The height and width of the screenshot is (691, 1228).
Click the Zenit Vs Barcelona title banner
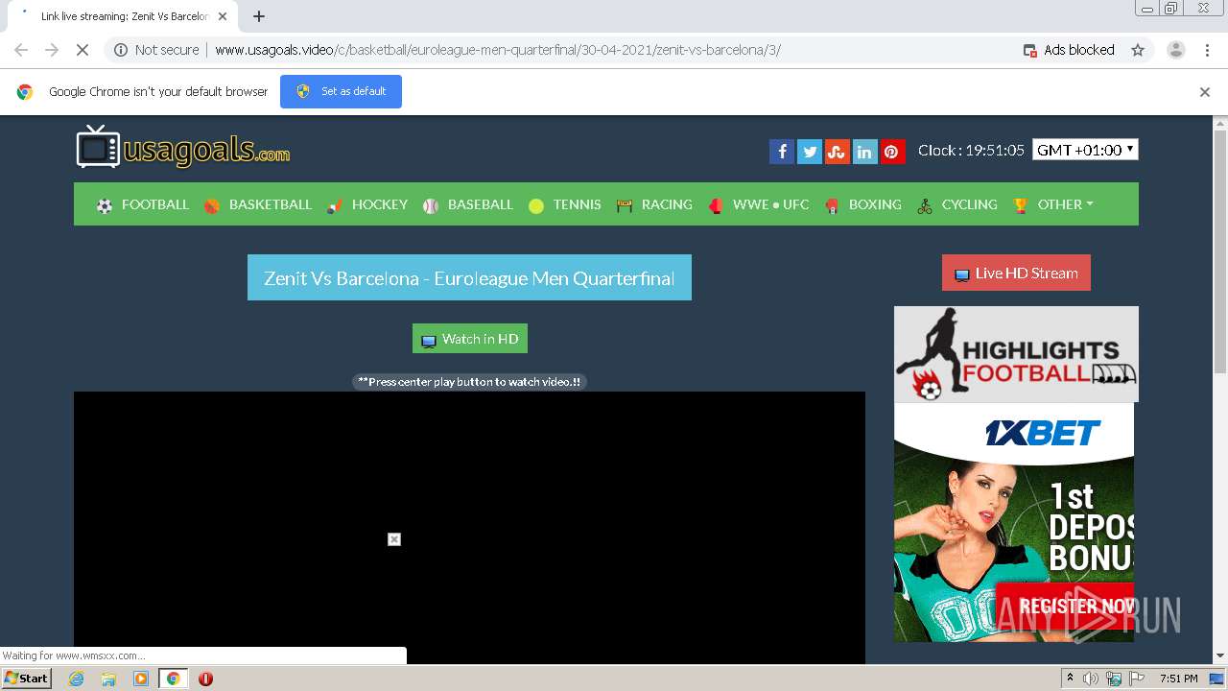[x=469, y=277]
